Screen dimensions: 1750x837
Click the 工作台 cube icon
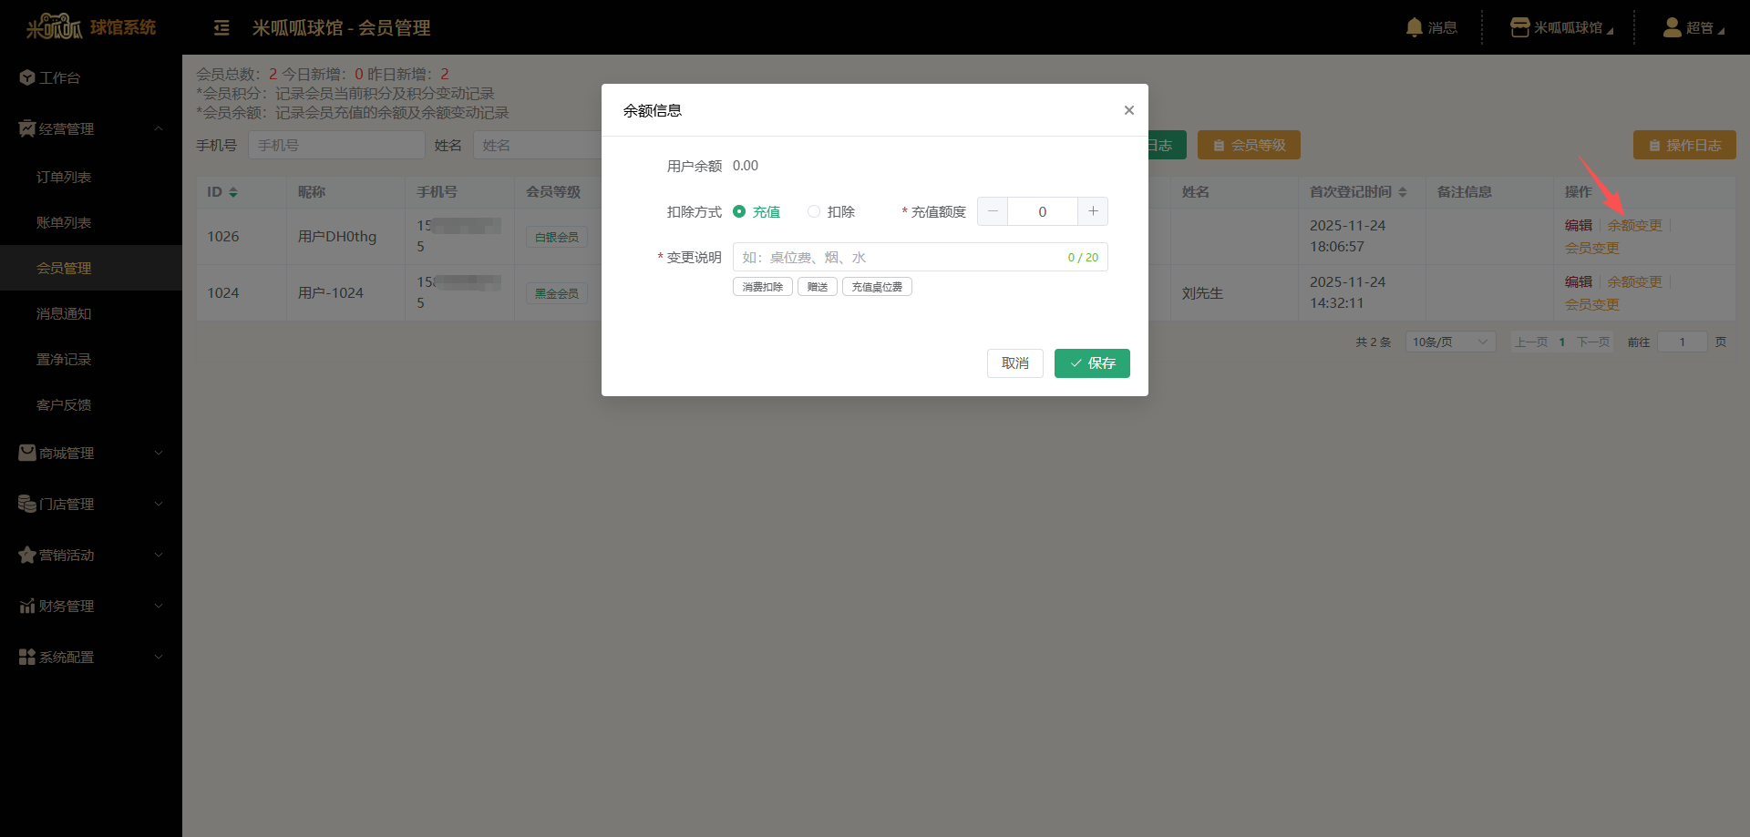pyautogui.click(x=27, y=77)
